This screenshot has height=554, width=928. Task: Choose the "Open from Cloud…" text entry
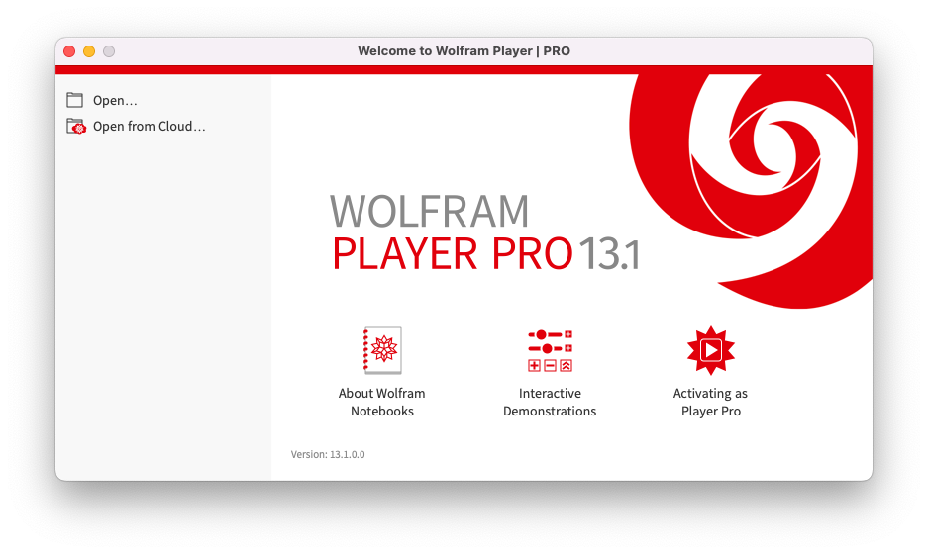149,127
